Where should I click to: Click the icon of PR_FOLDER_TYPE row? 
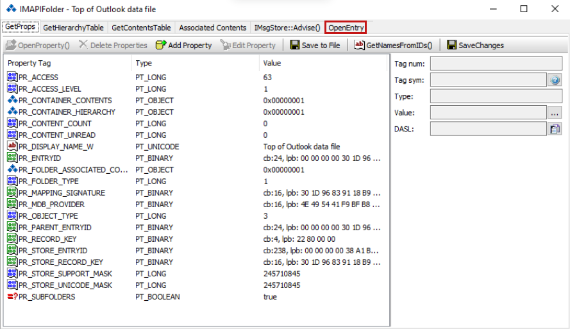coord(12,181)
